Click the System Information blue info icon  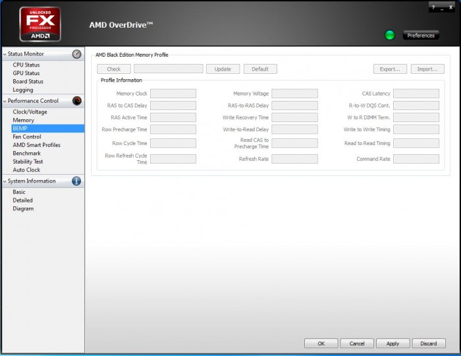(x=76, y=181)
